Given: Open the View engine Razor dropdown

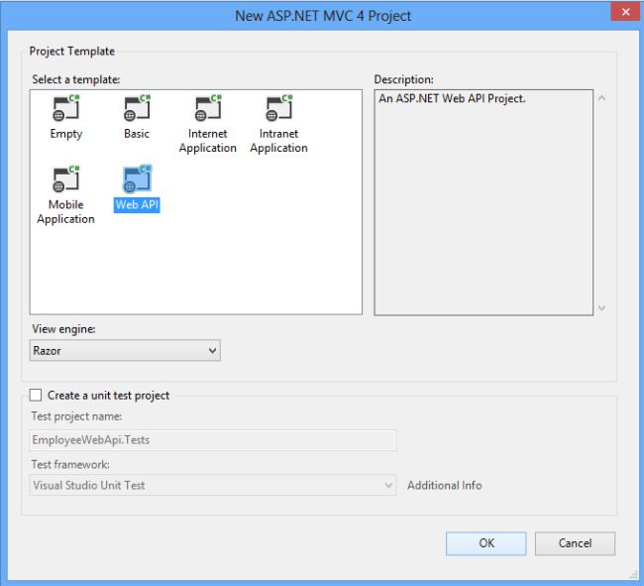Looking at the screenshot, I should (125, 351).
